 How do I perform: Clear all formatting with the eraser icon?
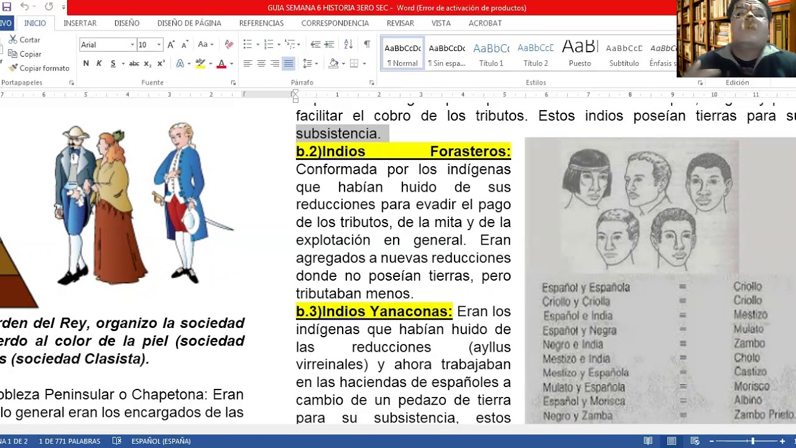point(229,45)
